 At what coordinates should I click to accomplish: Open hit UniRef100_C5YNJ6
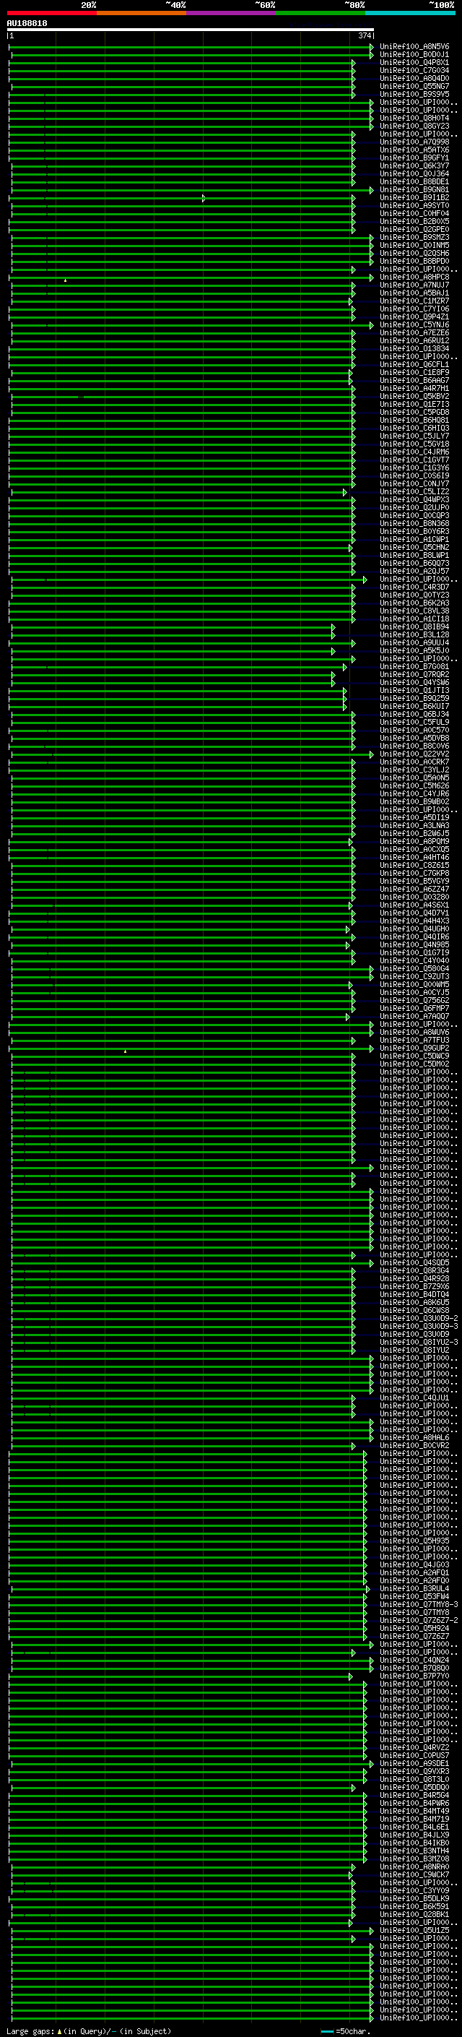(x=414, y=325)
